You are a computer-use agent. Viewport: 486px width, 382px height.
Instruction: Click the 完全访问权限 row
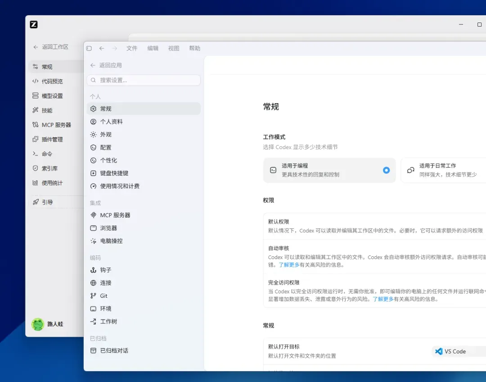(374, 291)
